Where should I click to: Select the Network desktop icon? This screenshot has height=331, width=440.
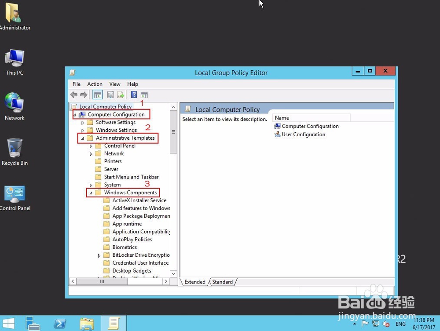point(15,106)
